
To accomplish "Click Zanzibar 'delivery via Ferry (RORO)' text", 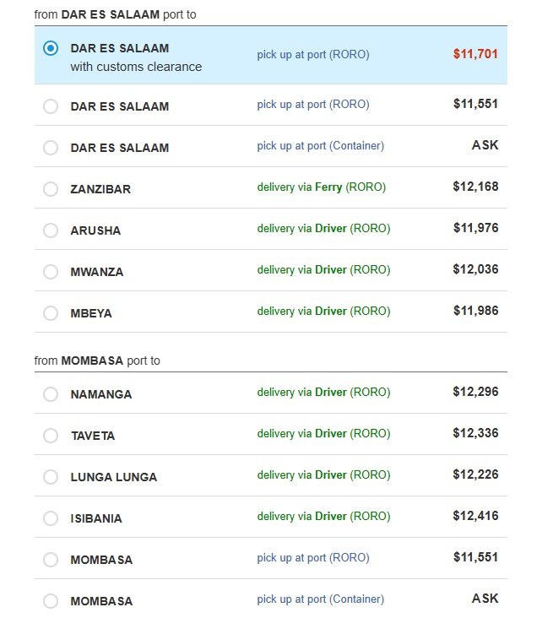I will 322,187.
